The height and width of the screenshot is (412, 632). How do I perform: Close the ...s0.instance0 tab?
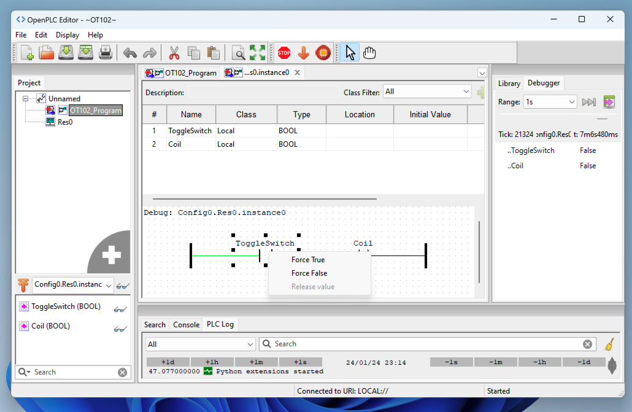tap(297, 72)
